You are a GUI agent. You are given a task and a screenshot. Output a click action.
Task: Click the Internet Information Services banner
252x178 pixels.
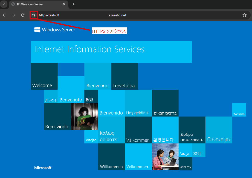click(111, 52)
